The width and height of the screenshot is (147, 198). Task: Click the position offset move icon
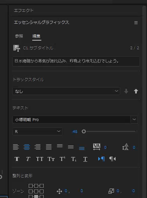coord(59,191)
